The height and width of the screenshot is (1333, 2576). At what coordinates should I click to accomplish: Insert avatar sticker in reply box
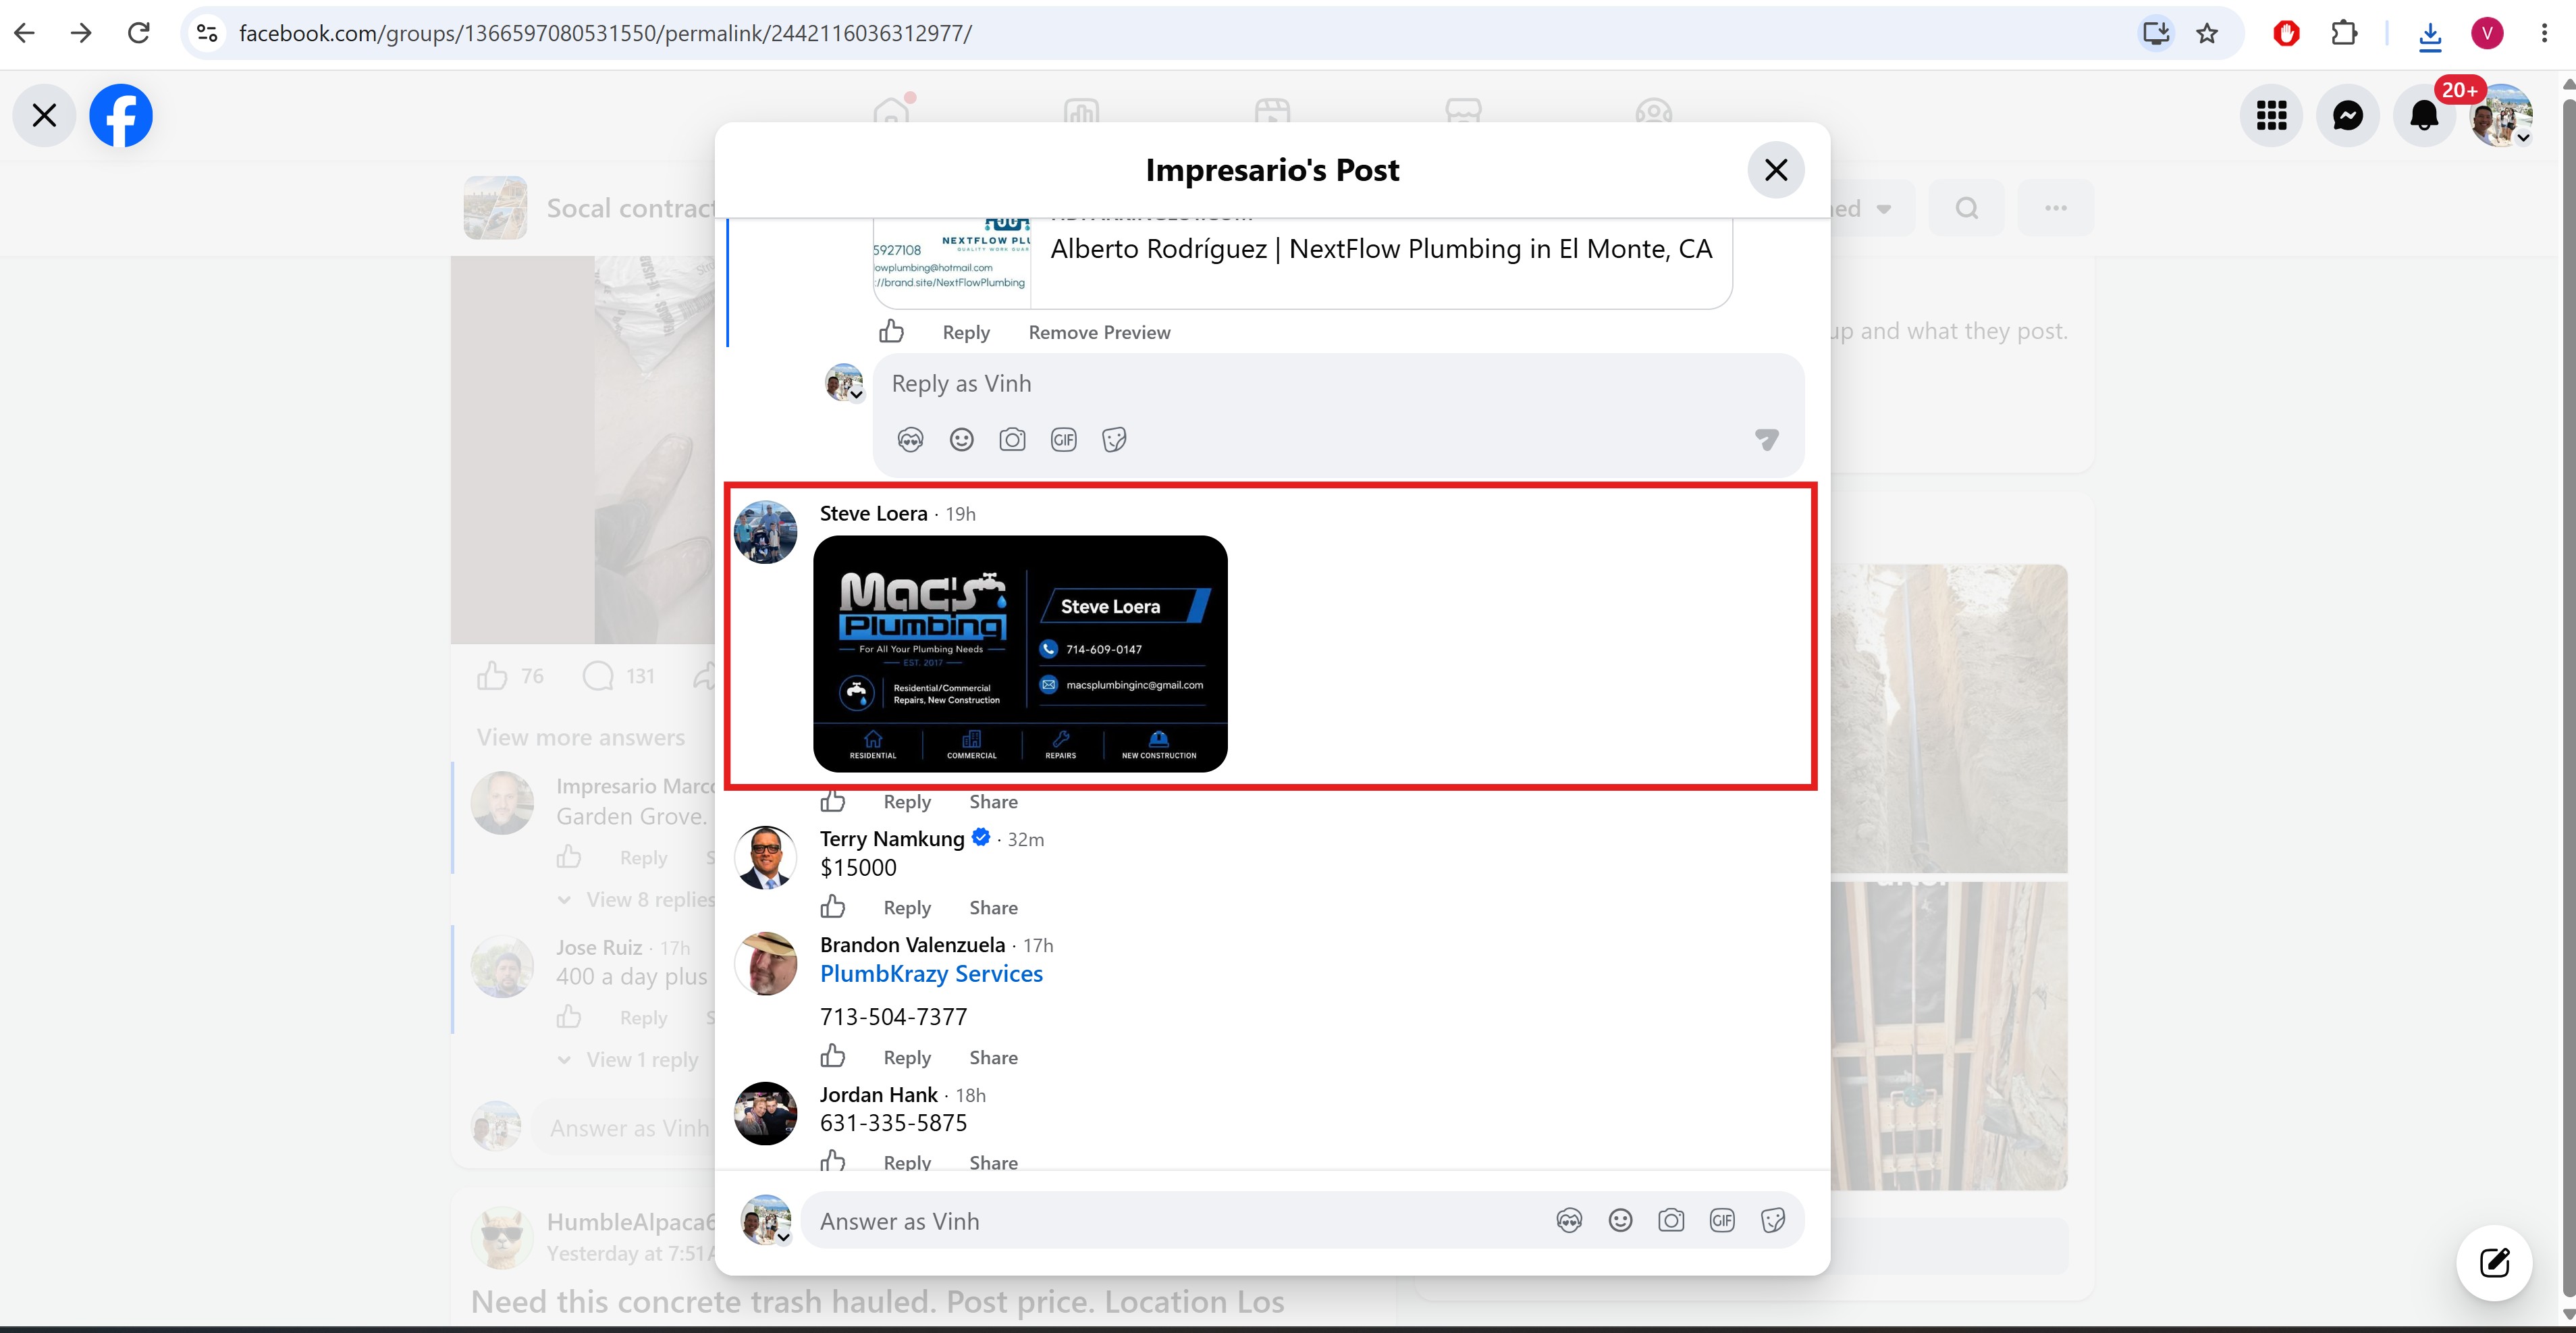point(910,440)
